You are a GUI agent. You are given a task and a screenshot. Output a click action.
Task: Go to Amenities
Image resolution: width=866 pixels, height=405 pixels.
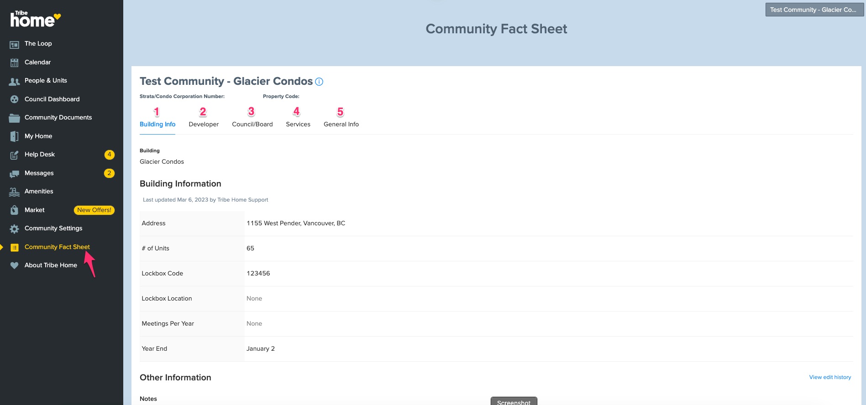point(39,191)
